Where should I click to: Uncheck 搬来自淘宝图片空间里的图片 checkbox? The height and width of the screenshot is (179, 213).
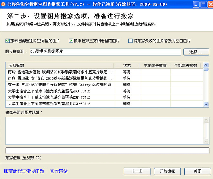(x=7, y=41)
